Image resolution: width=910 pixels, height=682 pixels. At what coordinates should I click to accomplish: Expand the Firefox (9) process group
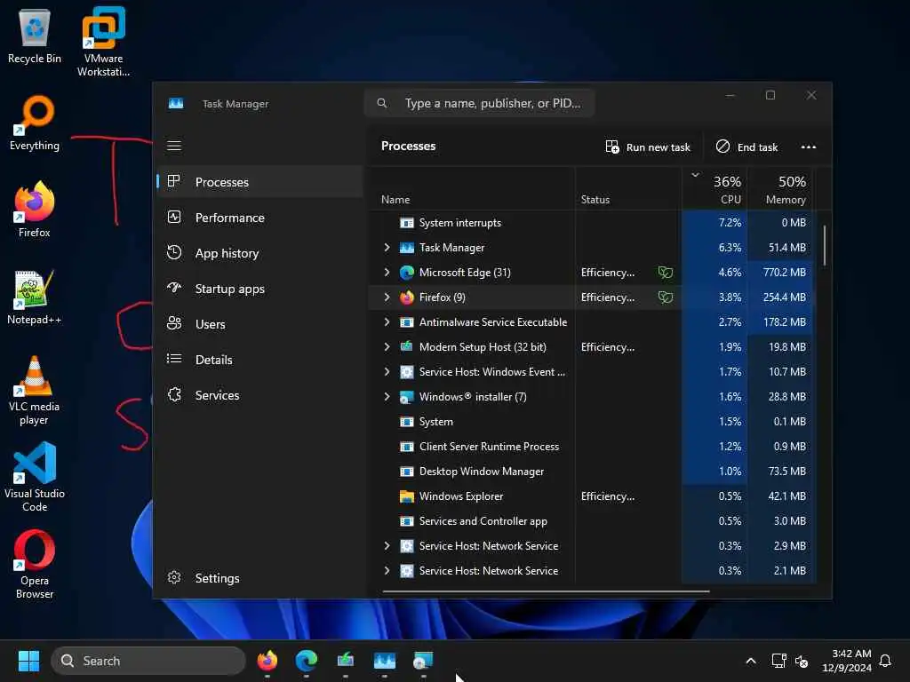coord(387,297)
